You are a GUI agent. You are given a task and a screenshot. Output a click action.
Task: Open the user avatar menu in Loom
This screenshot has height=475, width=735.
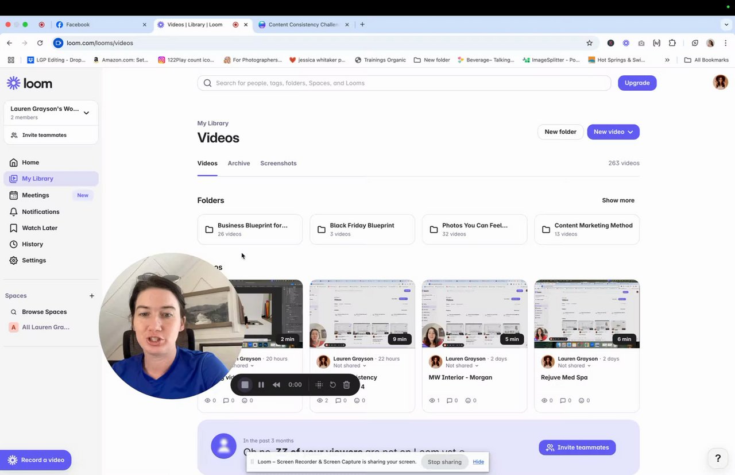click(721, 82)
